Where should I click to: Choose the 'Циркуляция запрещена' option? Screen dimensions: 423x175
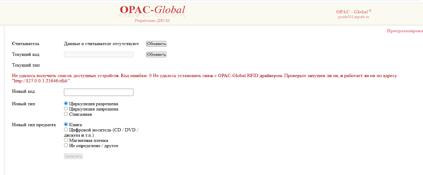66,109
